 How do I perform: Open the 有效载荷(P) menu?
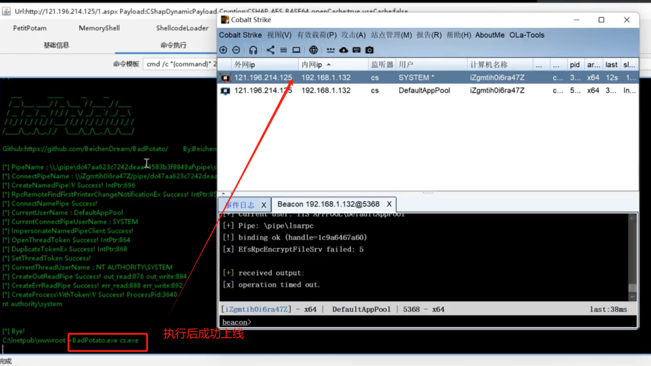pyautogui.click(x=317, y=35)
